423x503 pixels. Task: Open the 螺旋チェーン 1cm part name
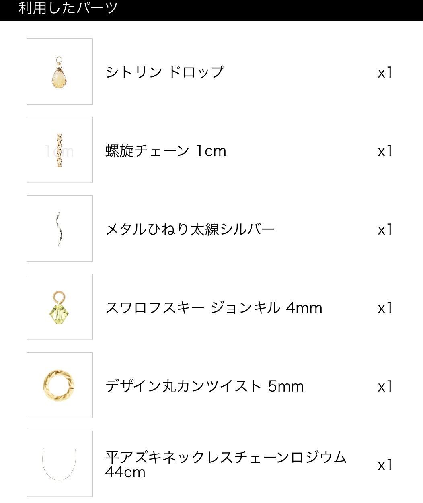point(166,151)
